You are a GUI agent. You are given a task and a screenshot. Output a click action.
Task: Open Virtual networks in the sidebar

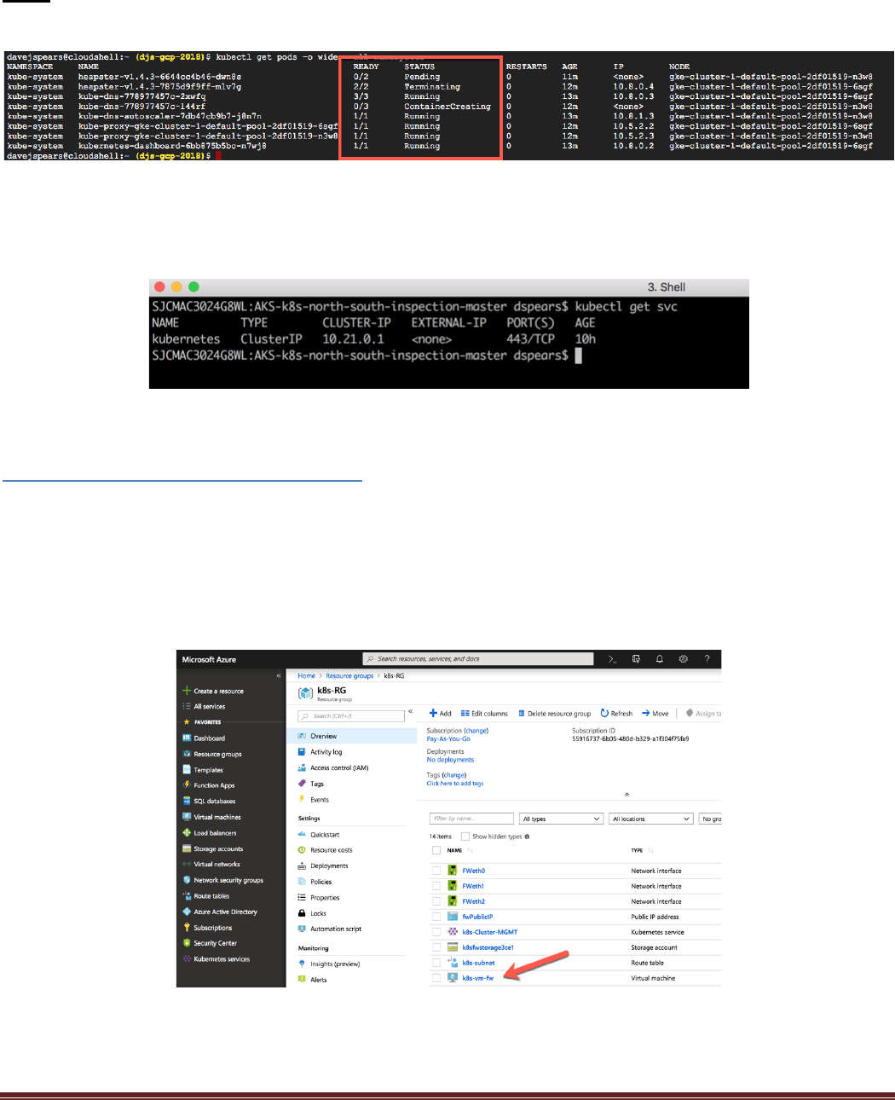[x=217, y=865]
